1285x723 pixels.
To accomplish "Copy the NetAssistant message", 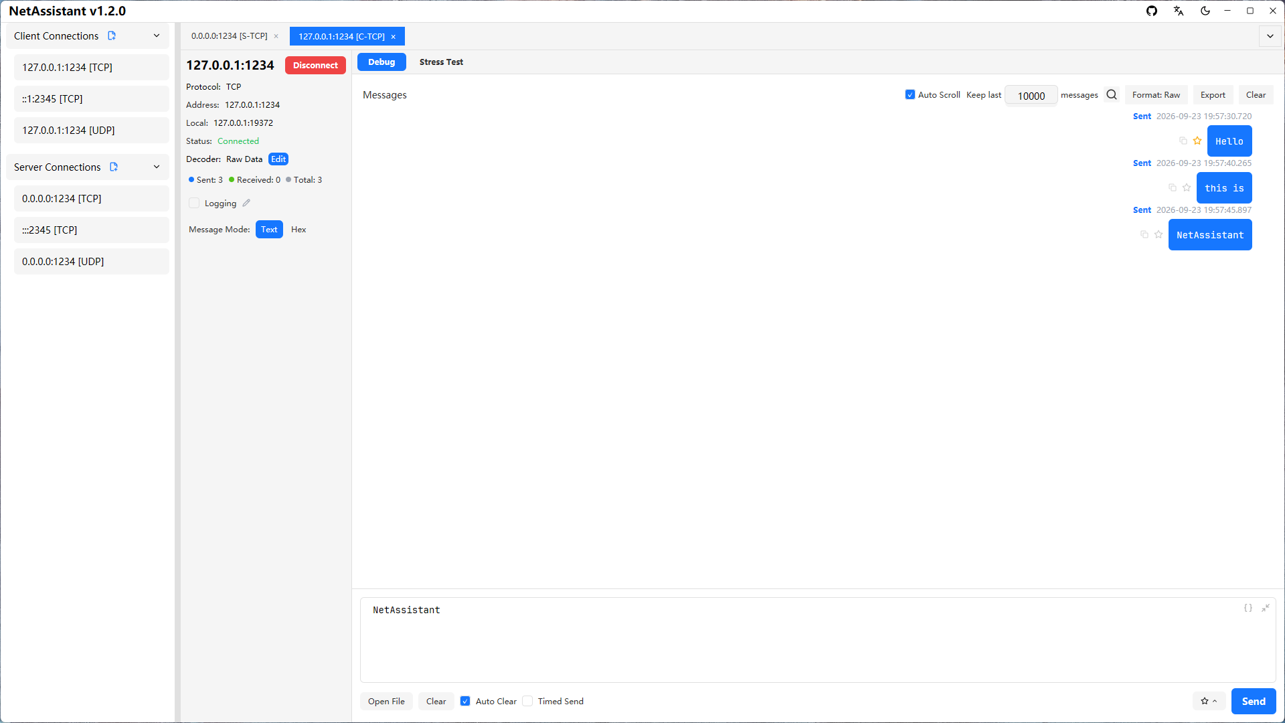I will [1144, 234].
